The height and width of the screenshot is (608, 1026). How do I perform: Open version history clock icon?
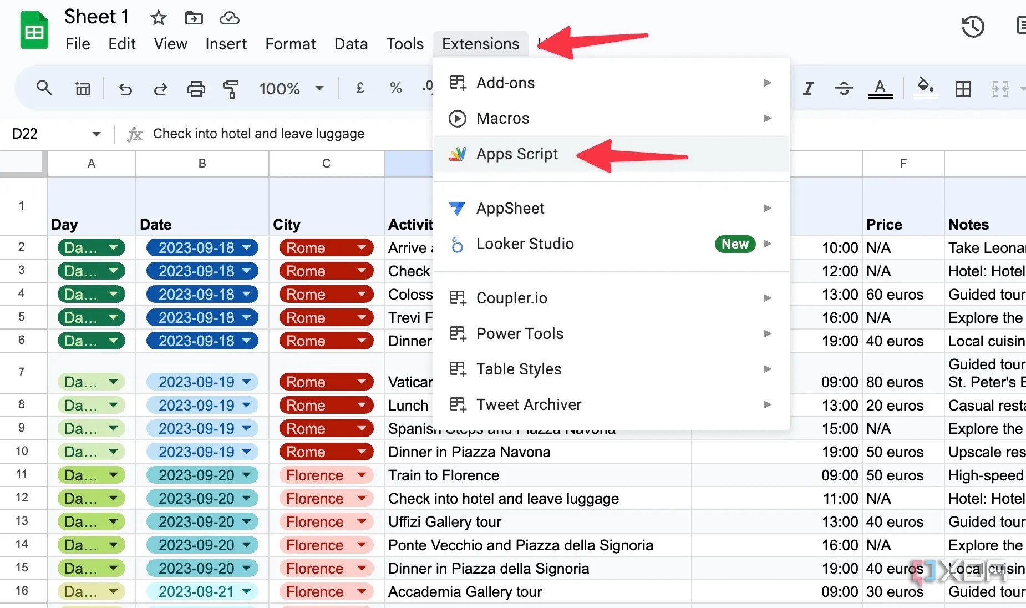click(973, 27)
